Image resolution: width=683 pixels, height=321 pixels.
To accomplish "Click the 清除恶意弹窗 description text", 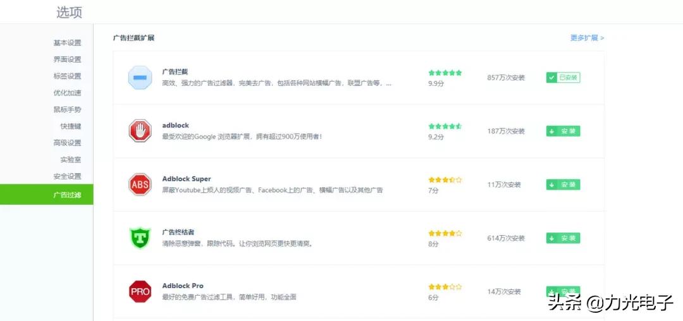I will 237,243.
